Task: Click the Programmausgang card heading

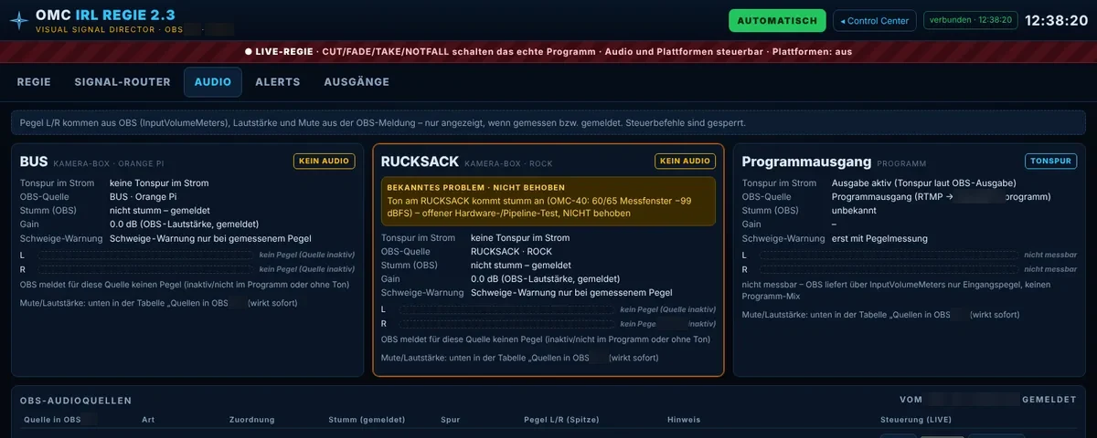Action: pos(806,162)
